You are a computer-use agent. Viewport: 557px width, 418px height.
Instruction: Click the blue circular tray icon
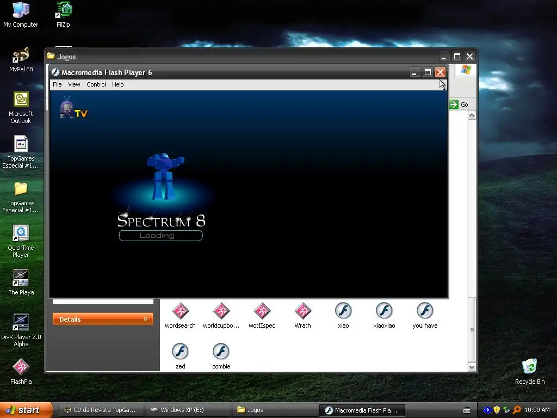tap(487, 410)
